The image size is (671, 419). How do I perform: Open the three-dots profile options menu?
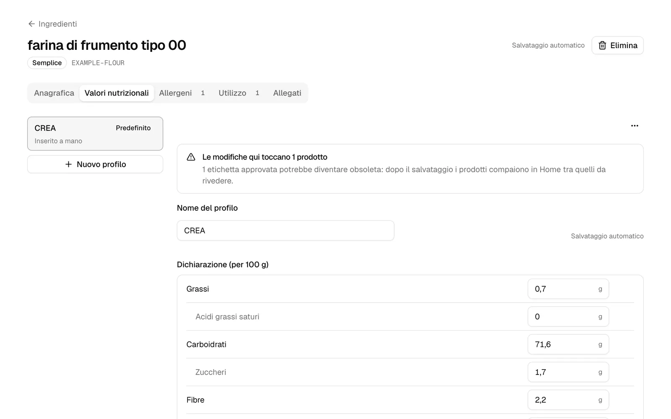pos(635,126)
